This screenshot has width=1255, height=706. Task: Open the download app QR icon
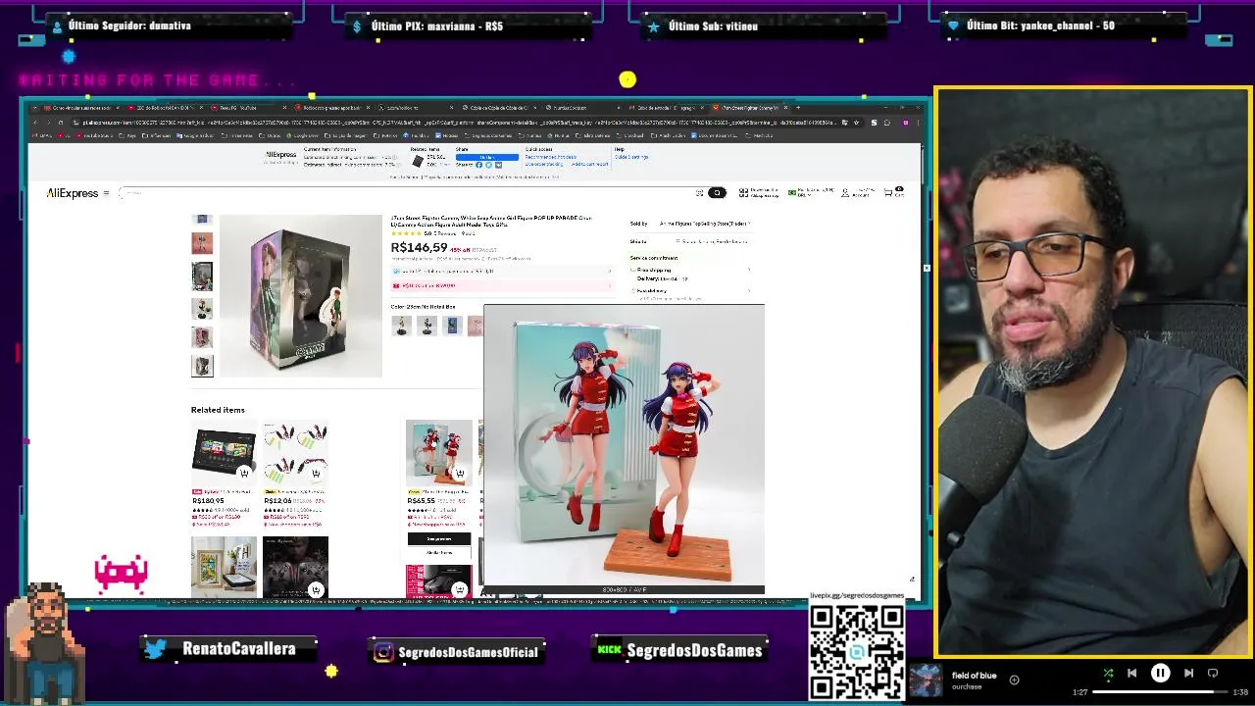point(744,193)
